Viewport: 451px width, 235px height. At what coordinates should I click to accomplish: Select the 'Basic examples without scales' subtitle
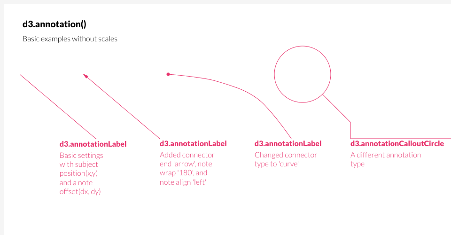tap(70, 39)
